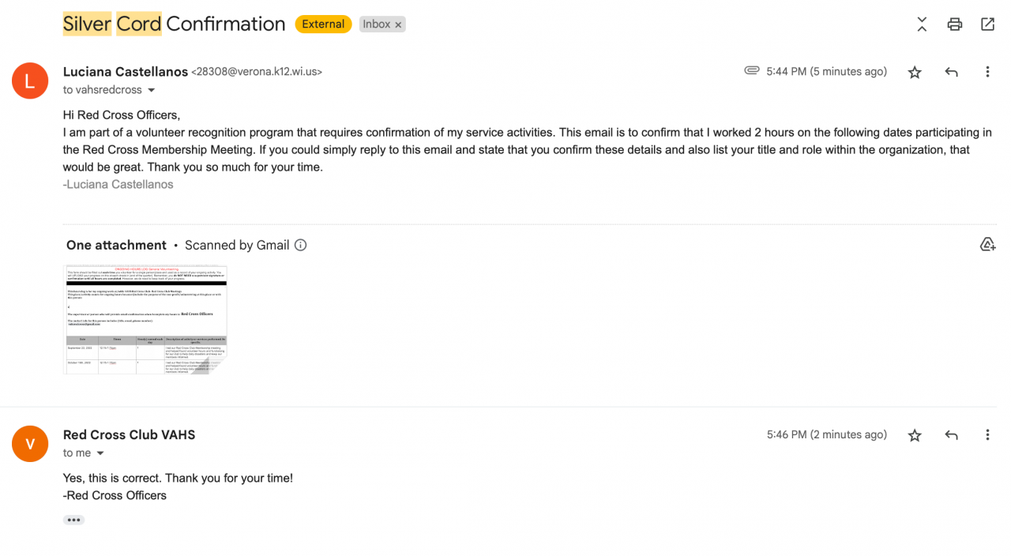Collapse all messages in the thread

click(x=922, y=24)
